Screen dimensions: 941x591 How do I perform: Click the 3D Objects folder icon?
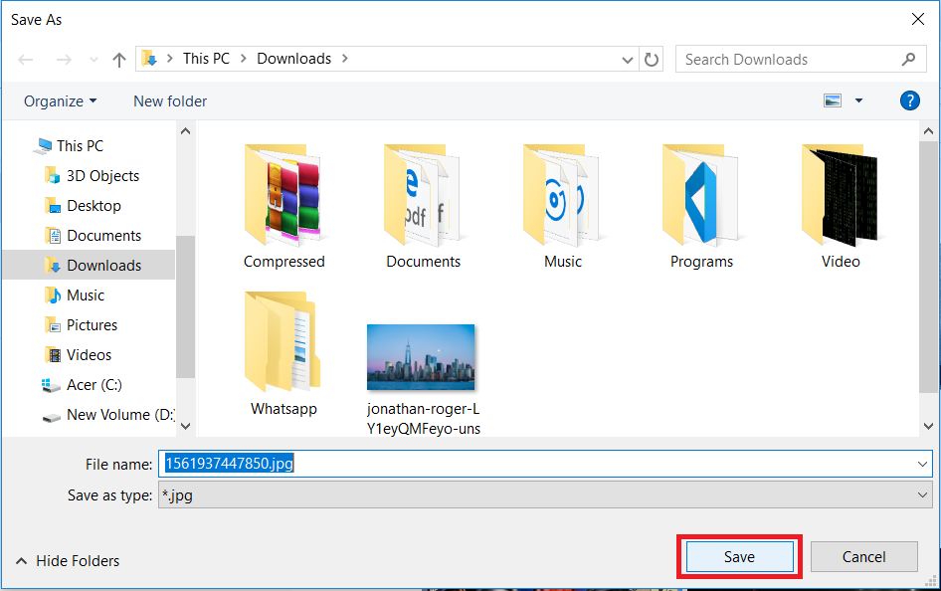coord(52,176)
